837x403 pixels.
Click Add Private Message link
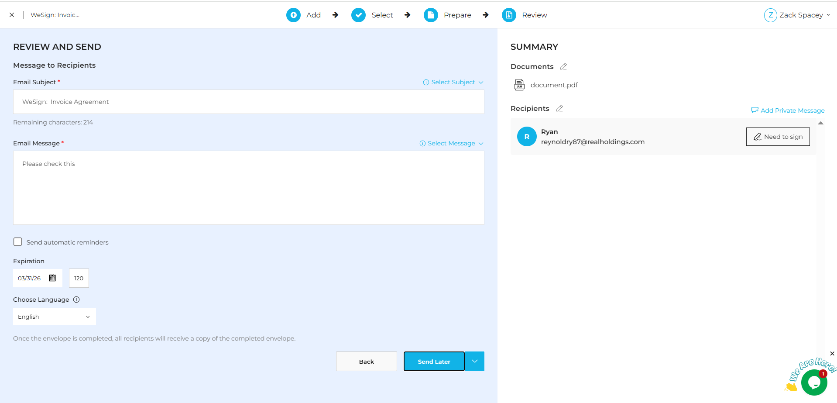tap(788, 110)
